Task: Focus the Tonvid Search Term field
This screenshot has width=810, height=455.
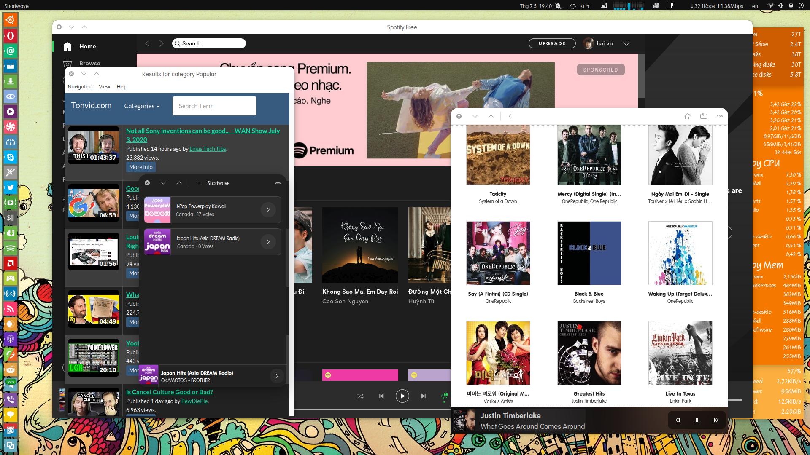Action: click(214, 106)
